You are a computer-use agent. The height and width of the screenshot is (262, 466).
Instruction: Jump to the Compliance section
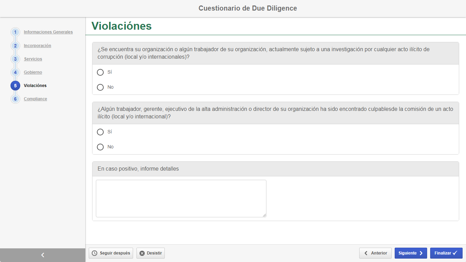click(35, 99)
